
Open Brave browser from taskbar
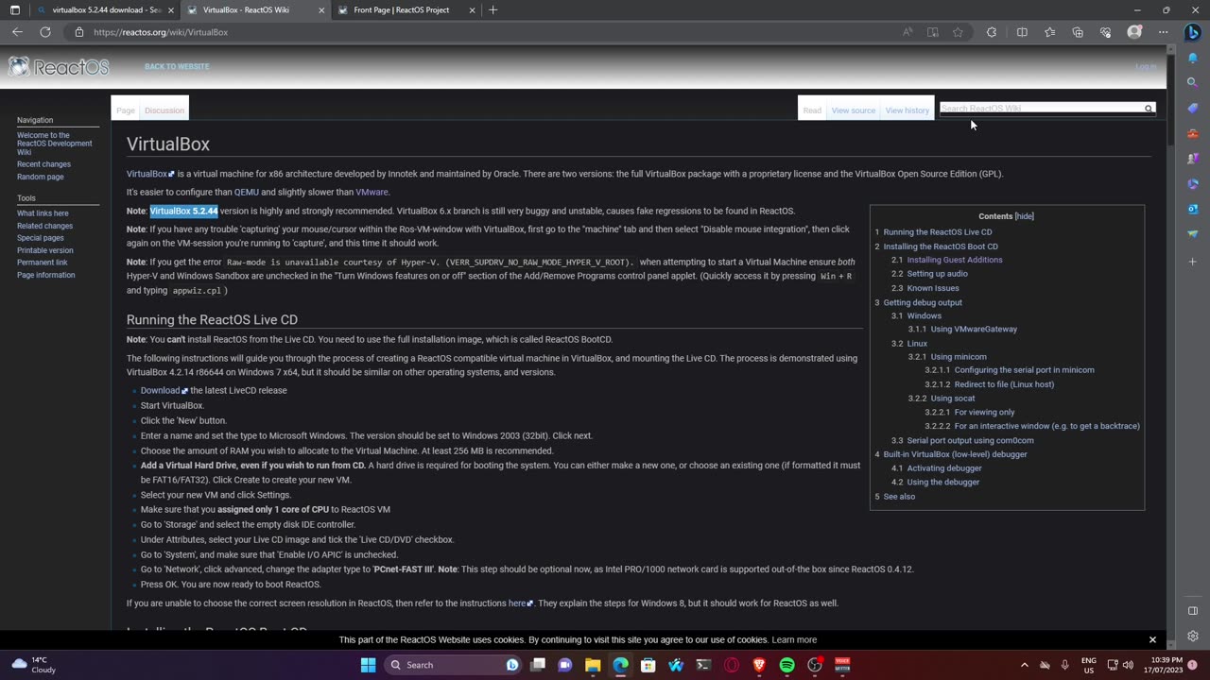point(759,665)
